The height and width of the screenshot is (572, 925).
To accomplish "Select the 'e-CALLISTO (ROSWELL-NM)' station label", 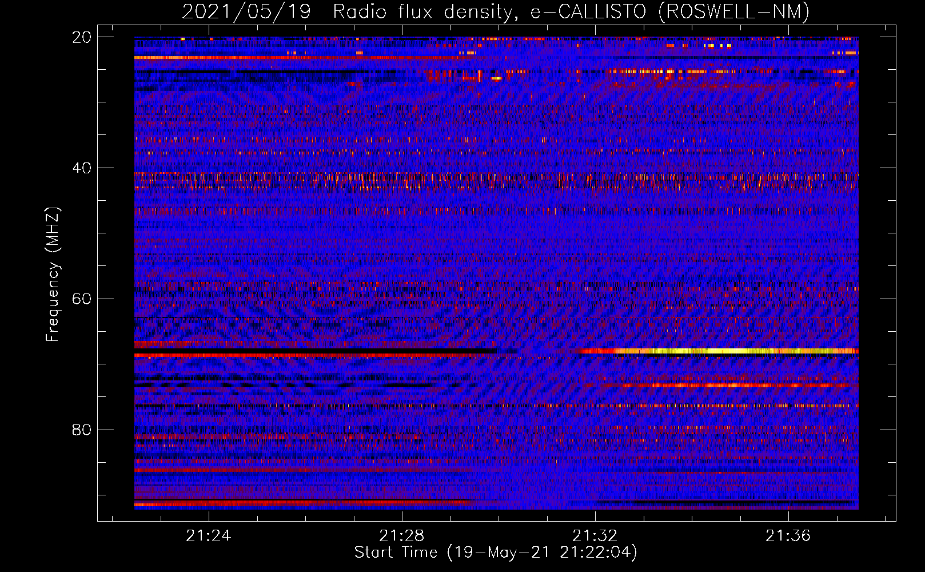I will coord(670,11).
